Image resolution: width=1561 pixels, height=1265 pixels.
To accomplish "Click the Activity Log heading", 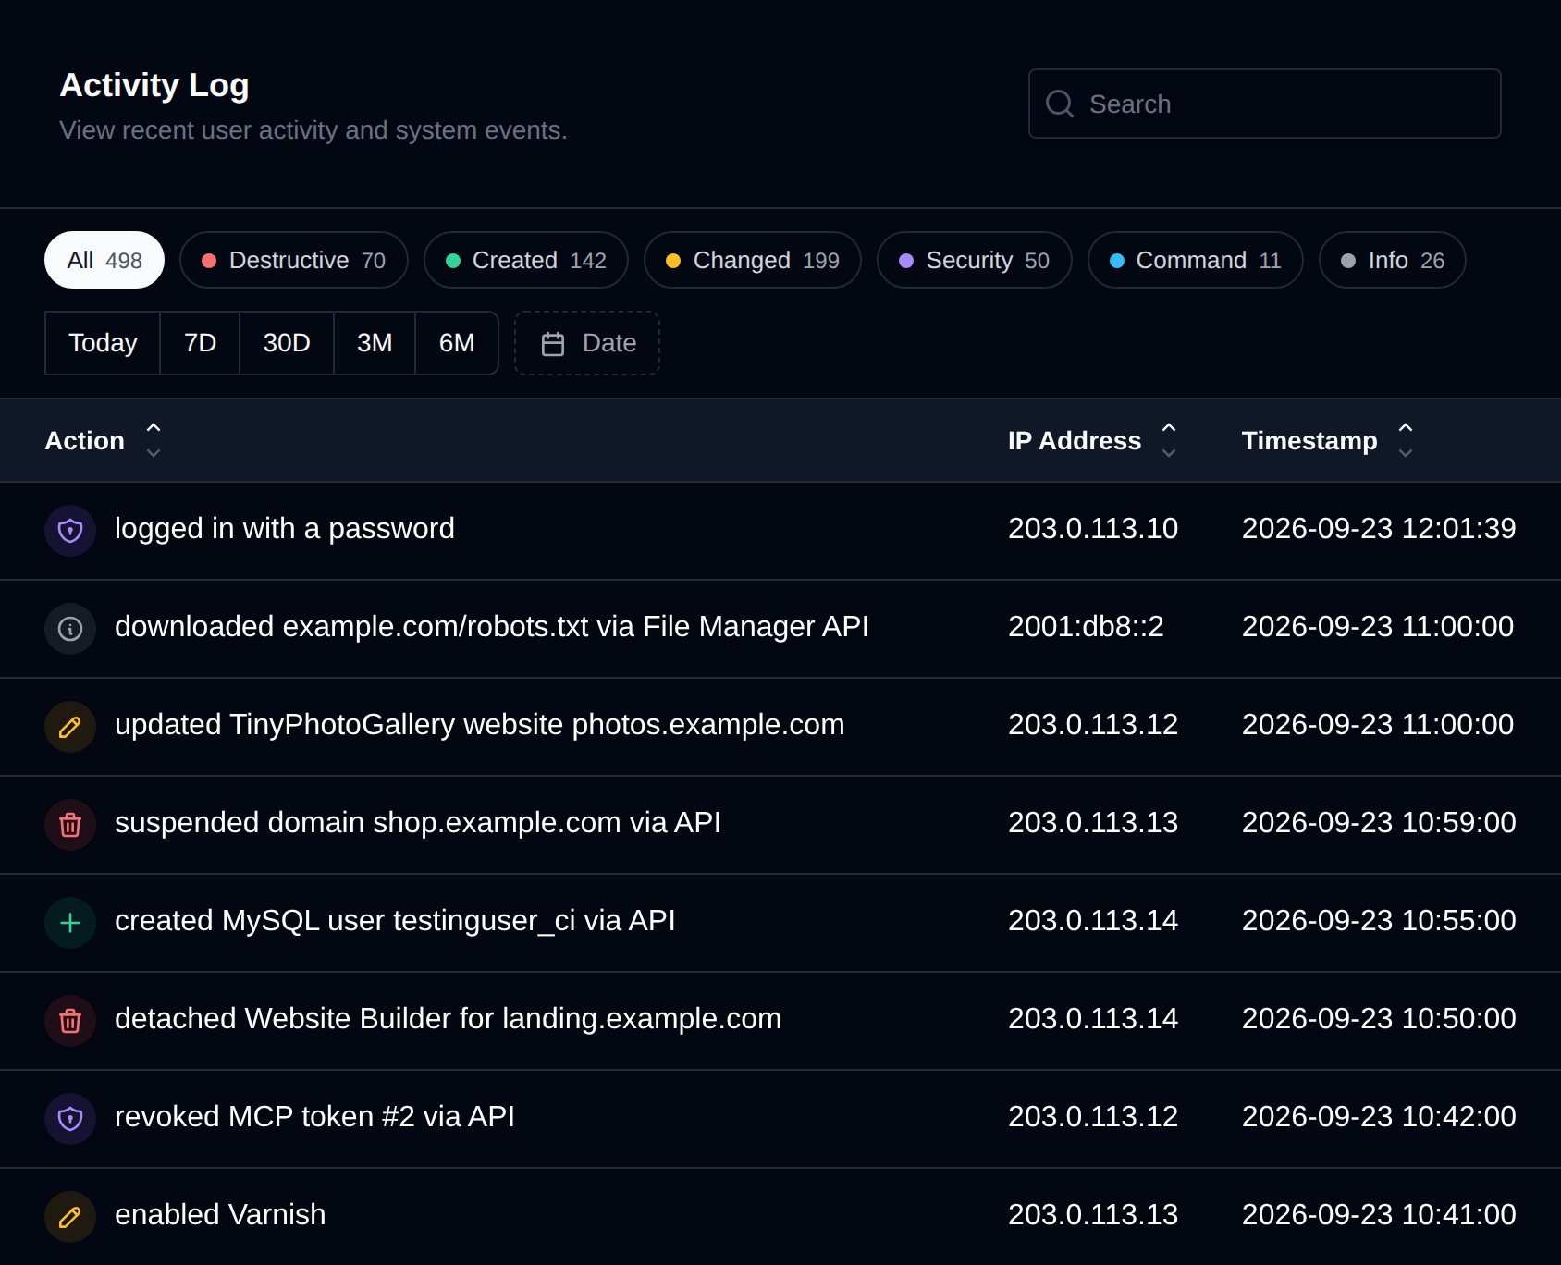I will [x=154, y=85].
